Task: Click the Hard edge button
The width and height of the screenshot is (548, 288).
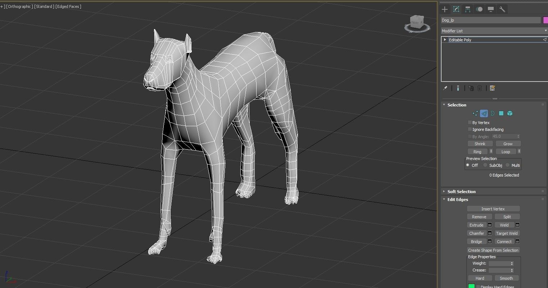Action: 480,278
